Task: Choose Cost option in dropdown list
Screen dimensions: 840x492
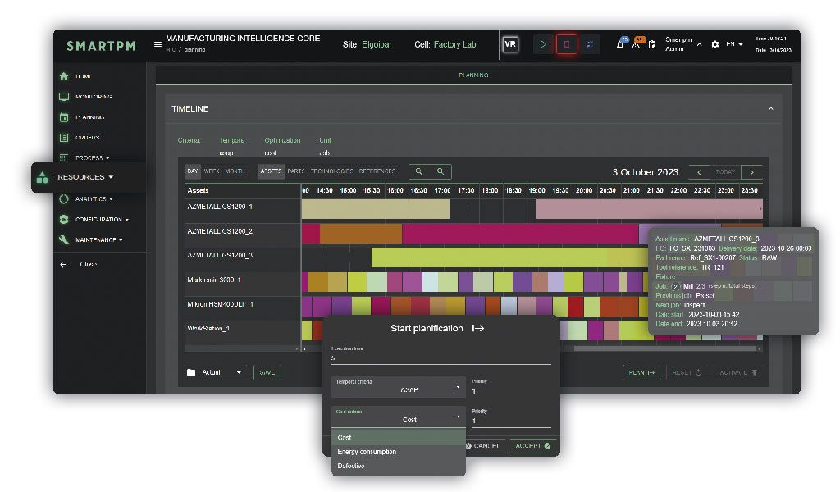Action: tap(398, 437)
